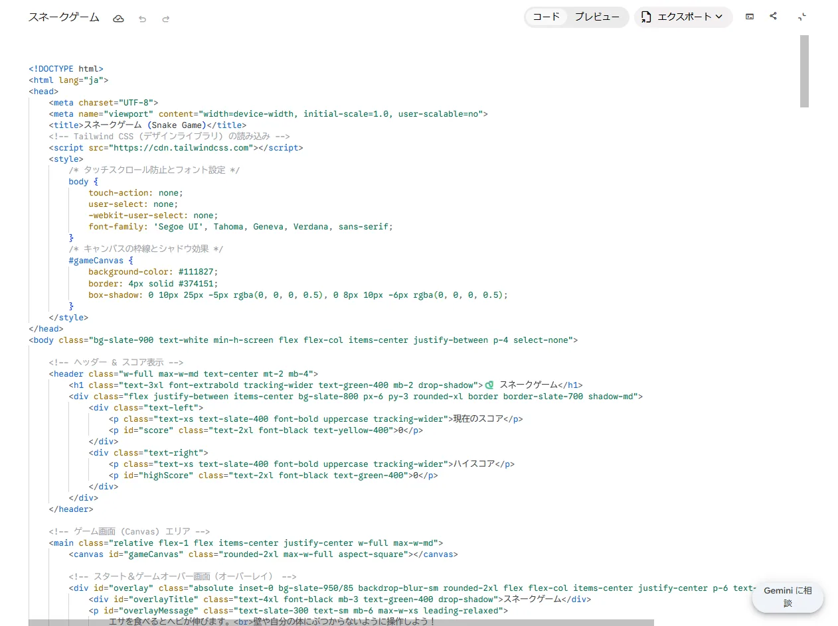
Task: Click the p id="highScore" line
Action: 274,475
